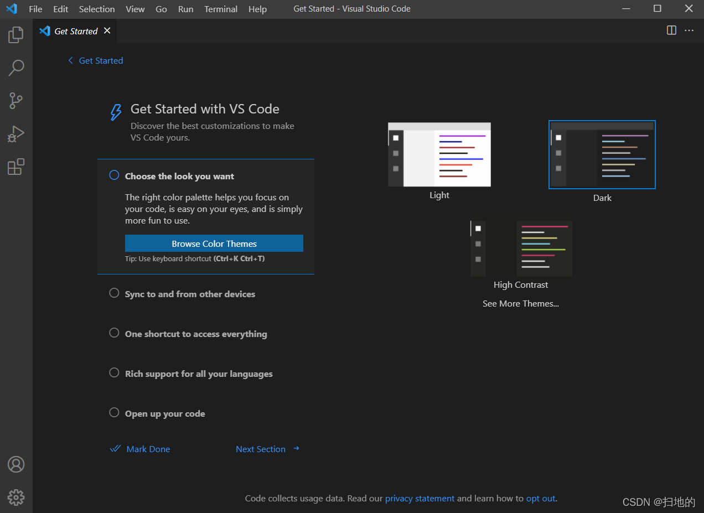Select the Light theme preview
The width and height of the screenshot is (704, 513).
[x=439, y=154]
